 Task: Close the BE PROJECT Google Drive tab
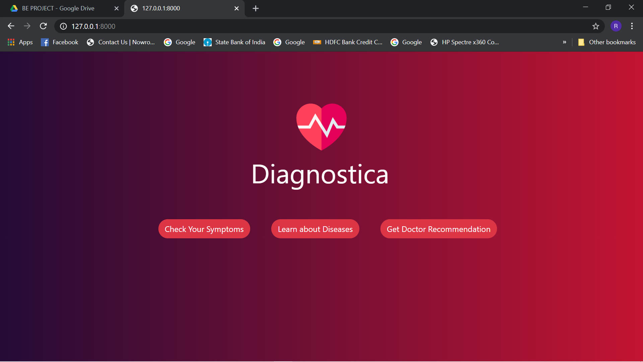pos(117,8)
